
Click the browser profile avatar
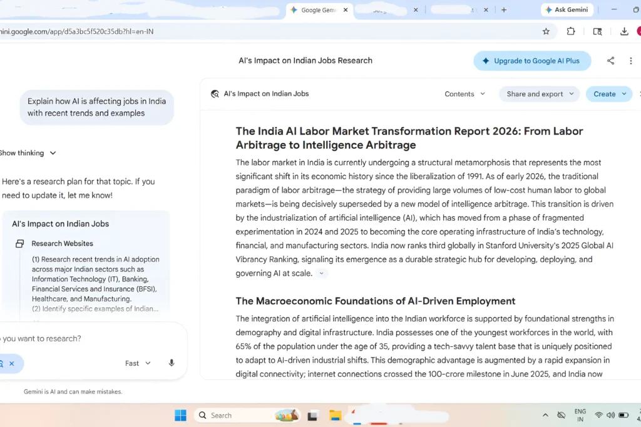click(639, 31)
